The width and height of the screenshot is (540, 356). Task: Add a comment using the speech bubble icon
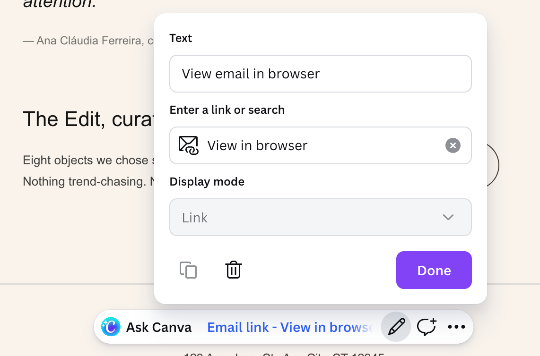click(426, 327)
